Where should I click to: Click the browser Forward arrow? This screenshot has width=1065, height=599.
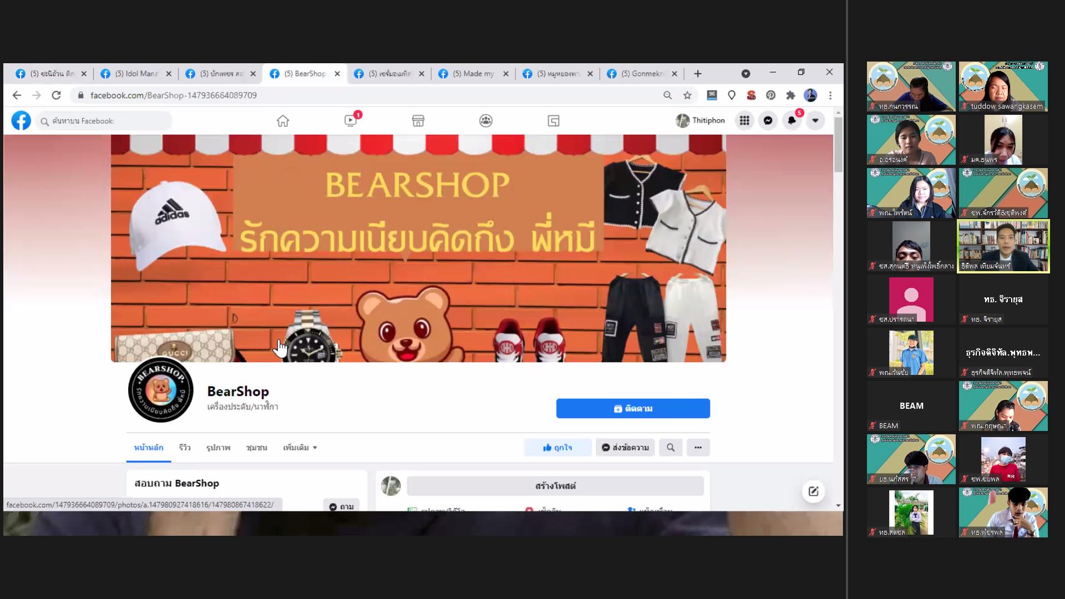click(37, 95)
